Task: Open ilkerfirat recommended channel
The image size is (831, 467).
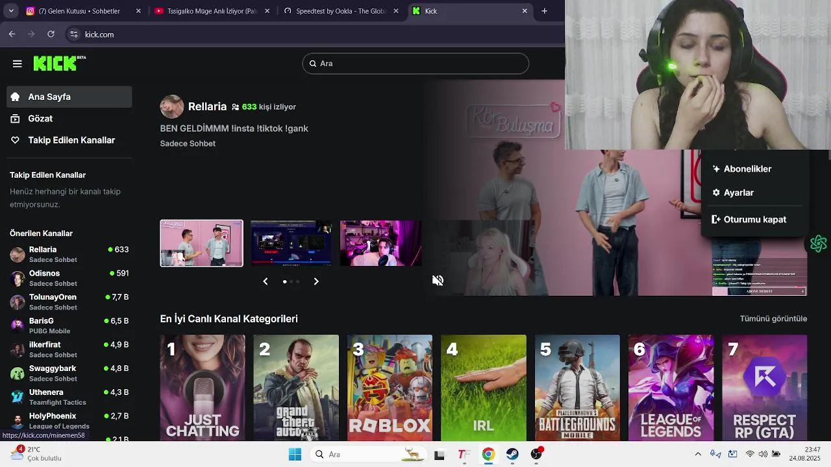Action: coord(69,350)
